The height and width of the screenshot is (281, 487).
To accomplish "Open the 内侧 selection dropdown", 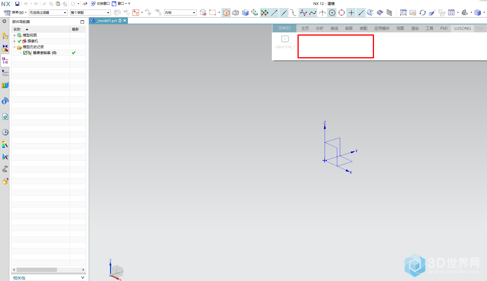I will (x=180, y=13).
